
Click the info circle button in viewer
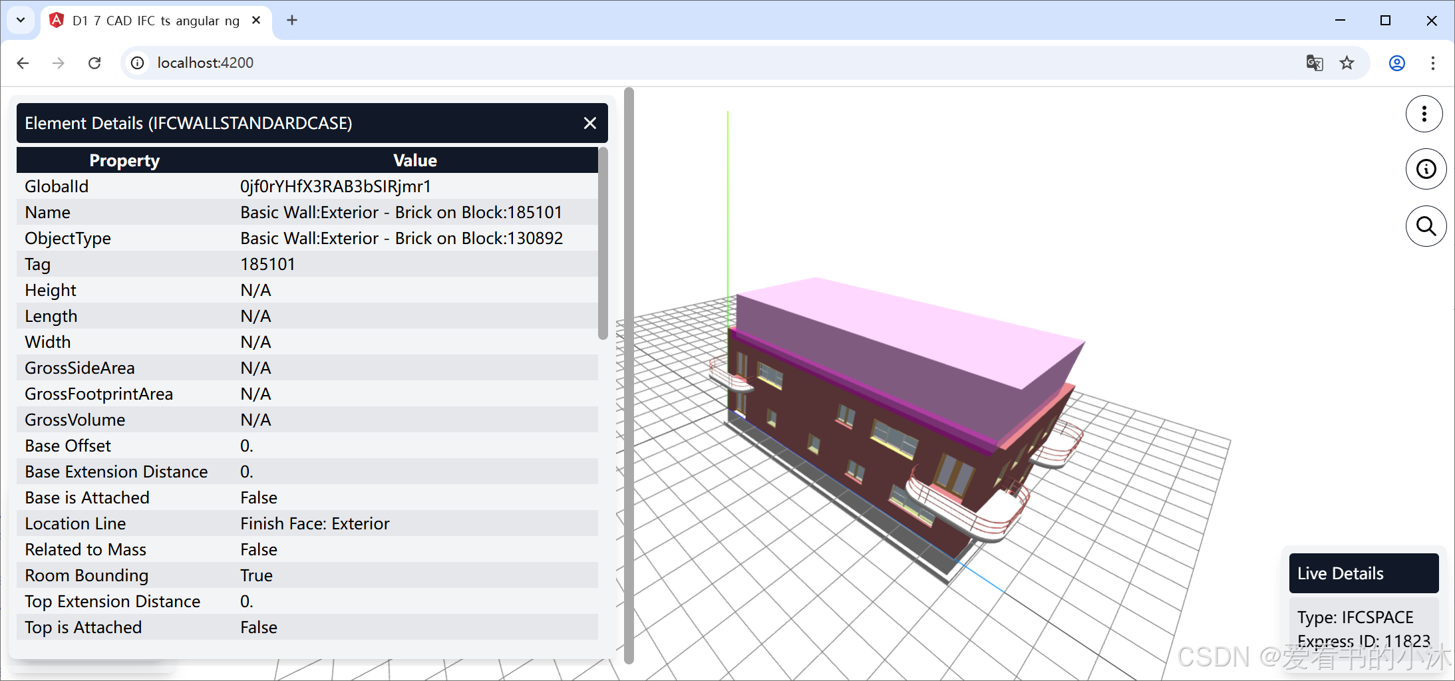click(1426, 169)
